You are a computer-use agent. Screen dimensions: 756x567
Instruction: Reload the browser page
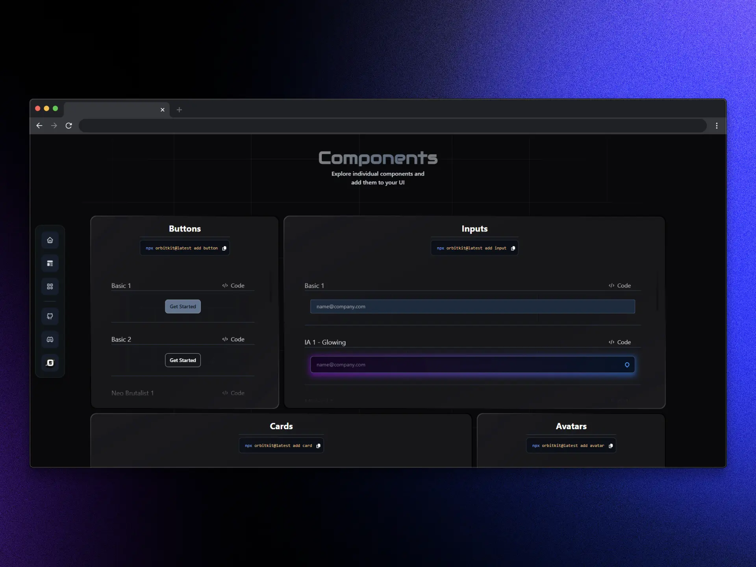coord(69,126)
